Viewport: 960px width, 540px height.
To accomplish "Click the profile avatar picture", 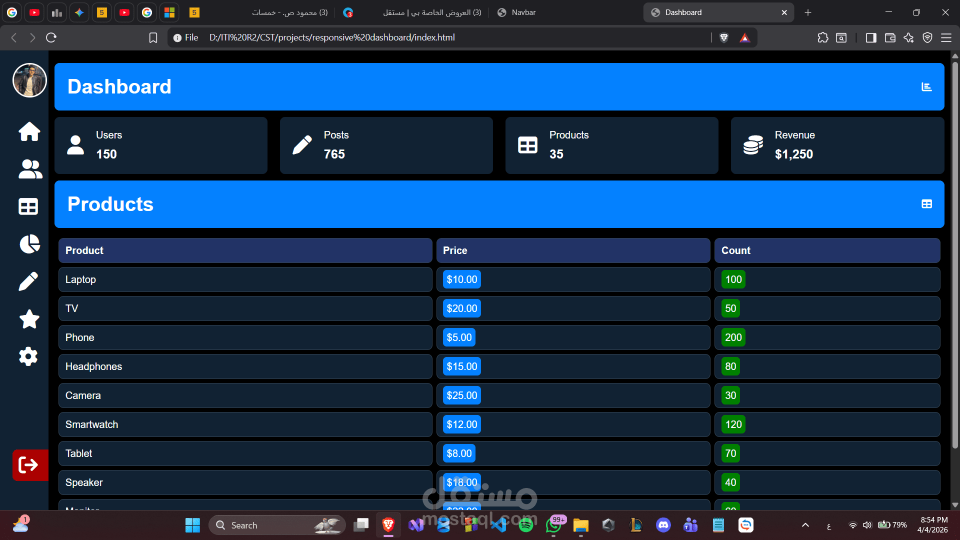I will click(x=29, y=80).
